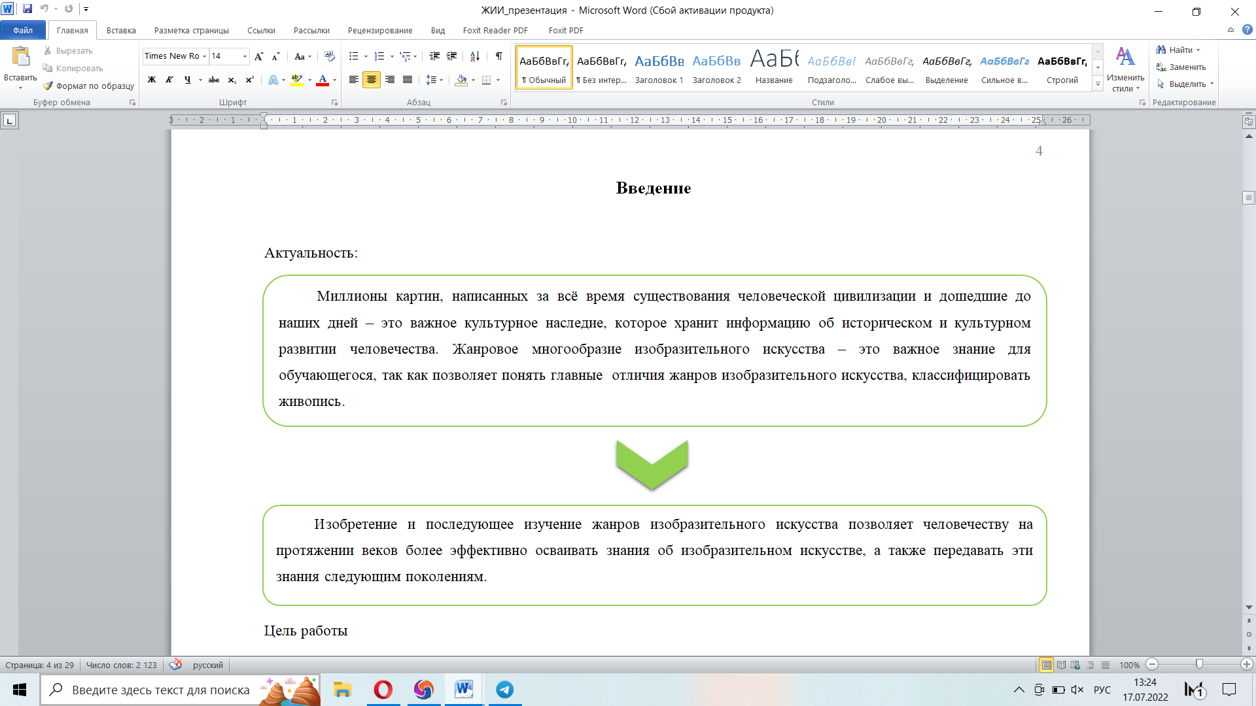Screen dimensions: 1256x706
Task: Decrease paragraph indent
Action: 434,56
